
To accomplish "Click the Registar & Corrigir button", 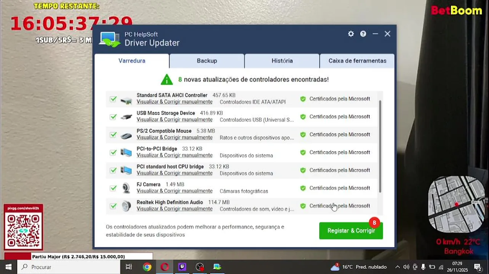I will coord(351,231).
